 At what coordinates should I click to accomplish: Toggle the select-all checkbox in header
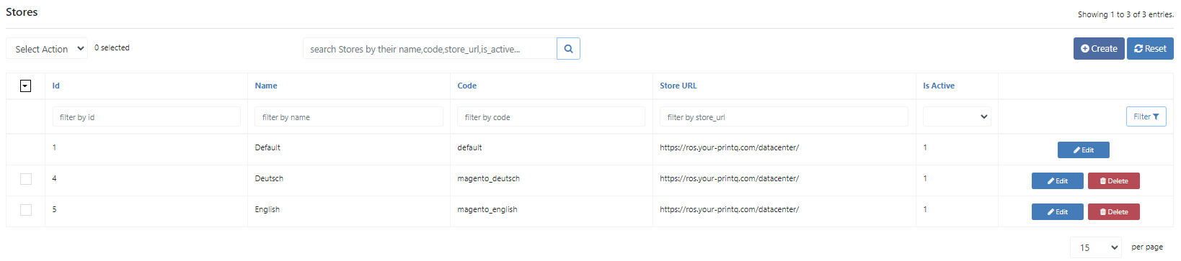[x=25, y=86]
